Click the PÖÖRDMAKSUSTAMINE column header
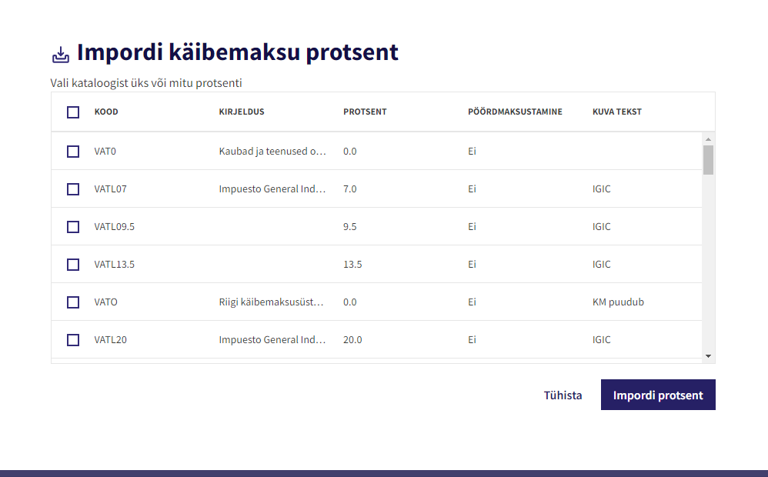Image resolution: width=768 pixels, height=477 pixels. point(515,112)
